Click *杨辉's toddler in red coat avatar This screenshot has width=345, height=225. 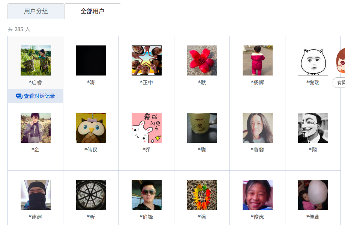click(x=257, y=60)
